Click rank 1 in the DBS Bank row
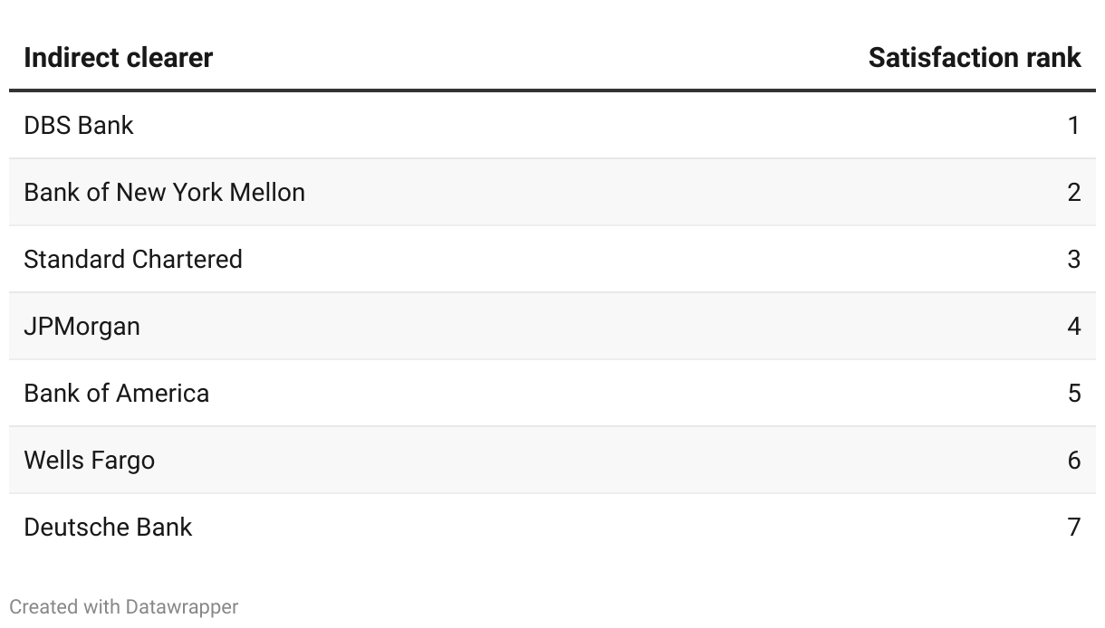 1073,125
